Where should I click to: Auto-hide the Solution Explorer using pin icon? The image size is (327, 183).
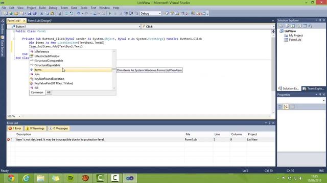320,20
